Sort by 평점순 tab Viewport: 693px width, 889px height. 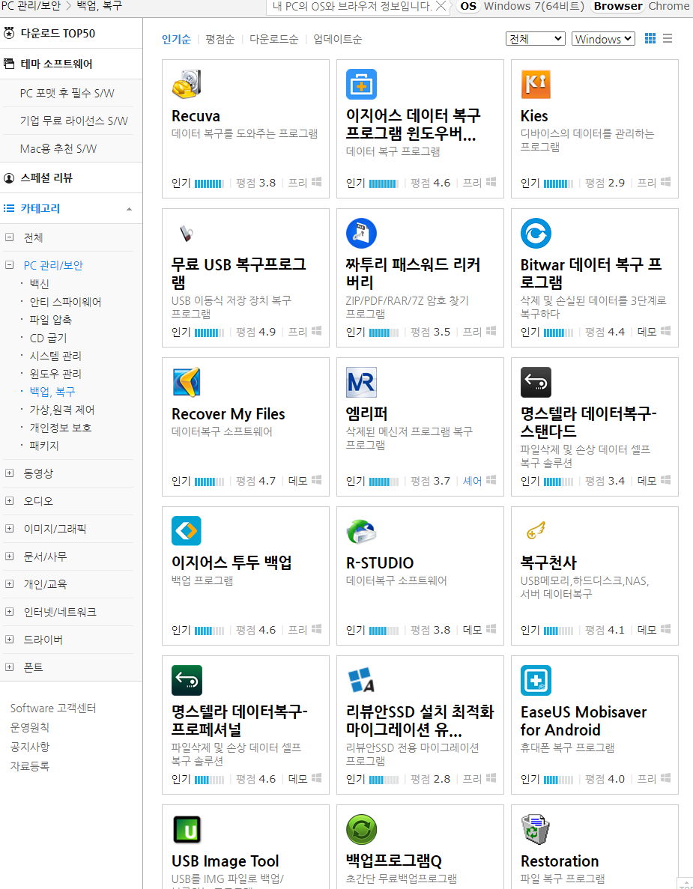tap(220, 39)
